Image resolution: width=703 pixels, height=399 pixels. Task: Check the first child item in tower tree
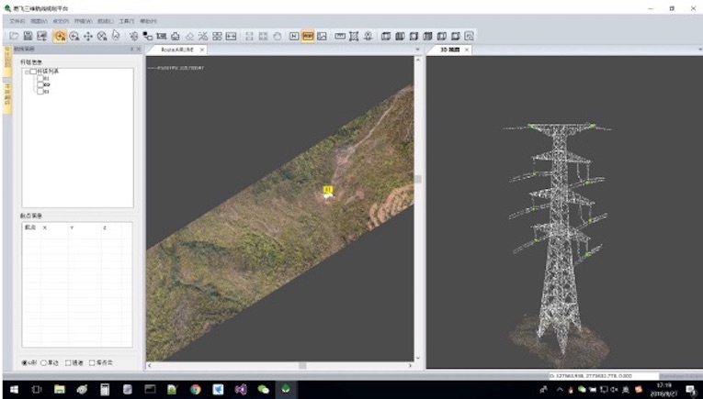40,79
